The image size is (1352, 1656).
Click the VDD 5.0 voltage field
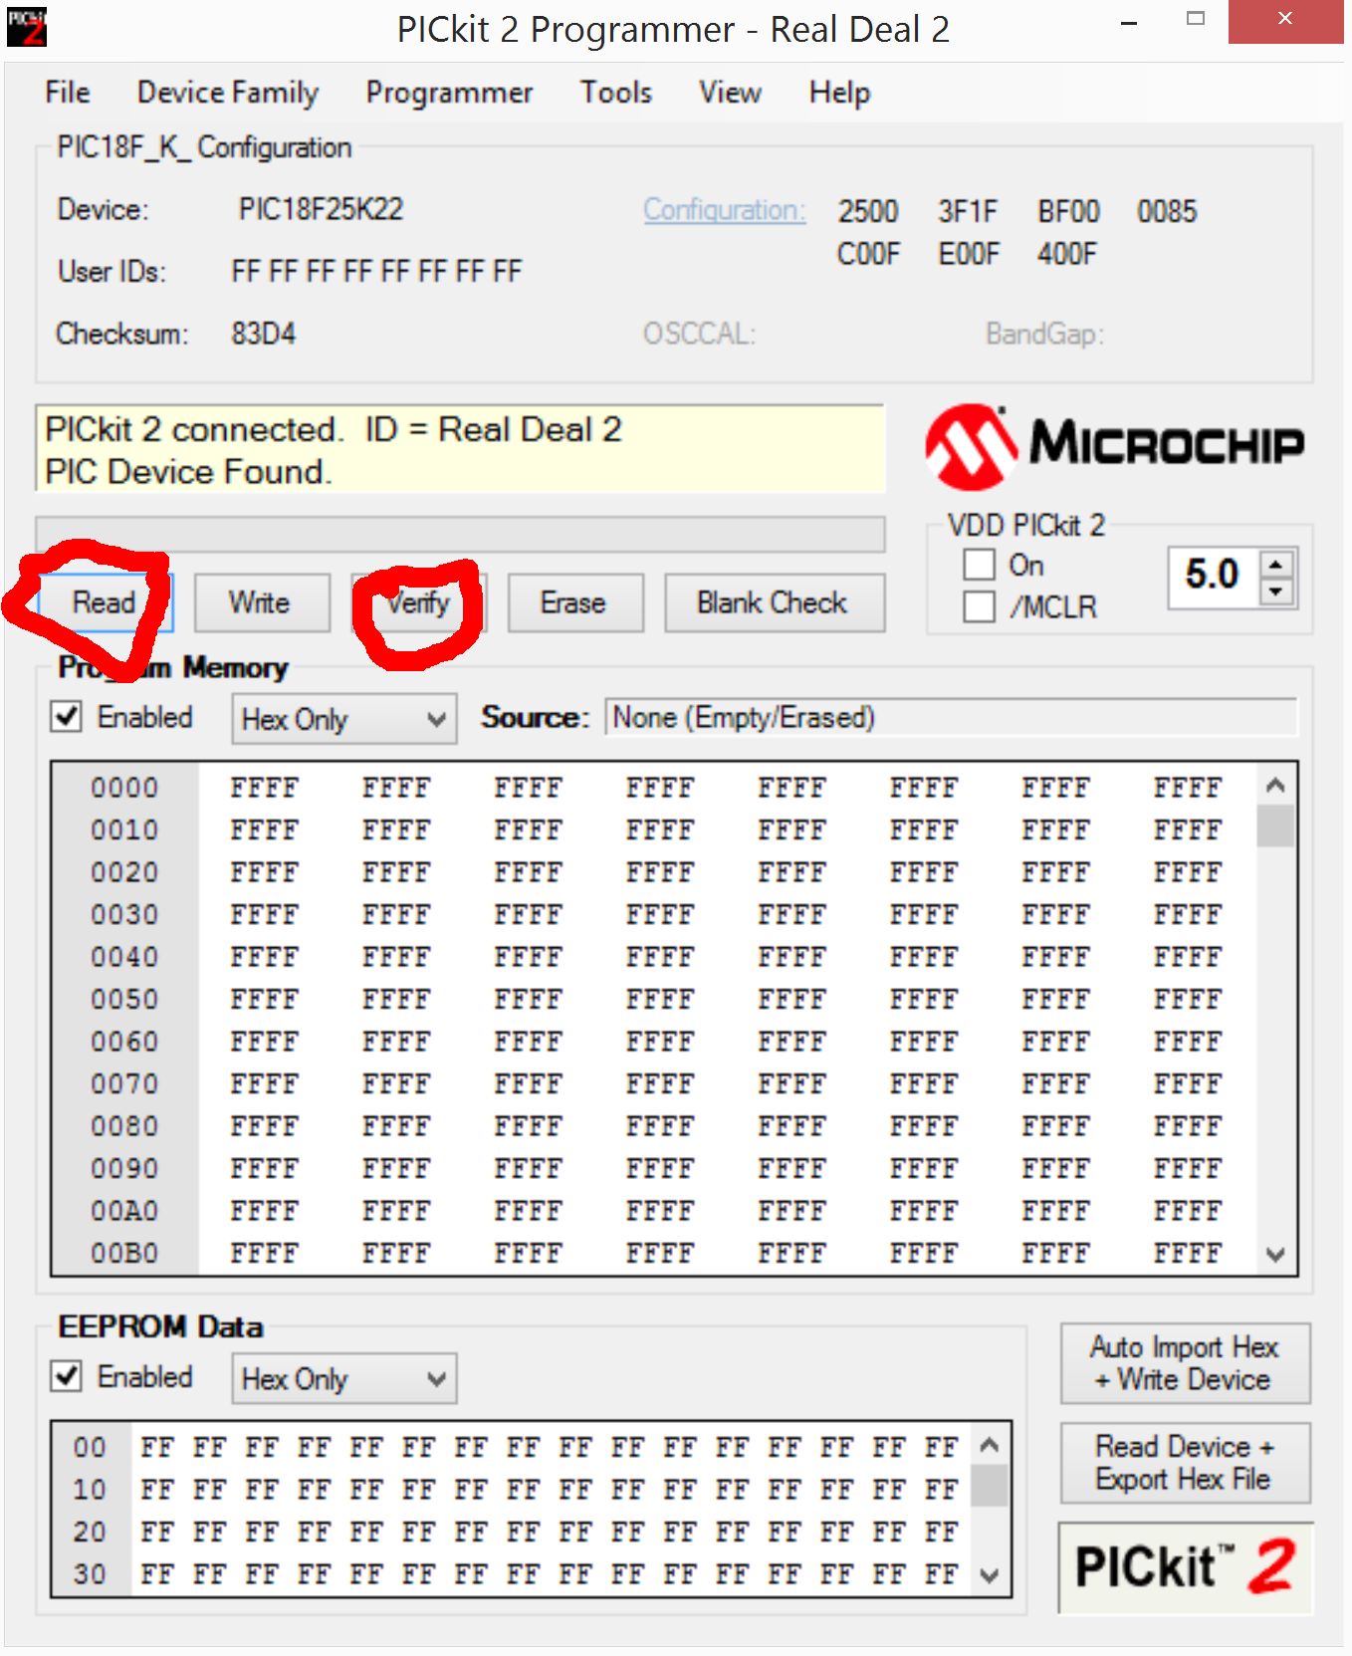coord(1214,576)
